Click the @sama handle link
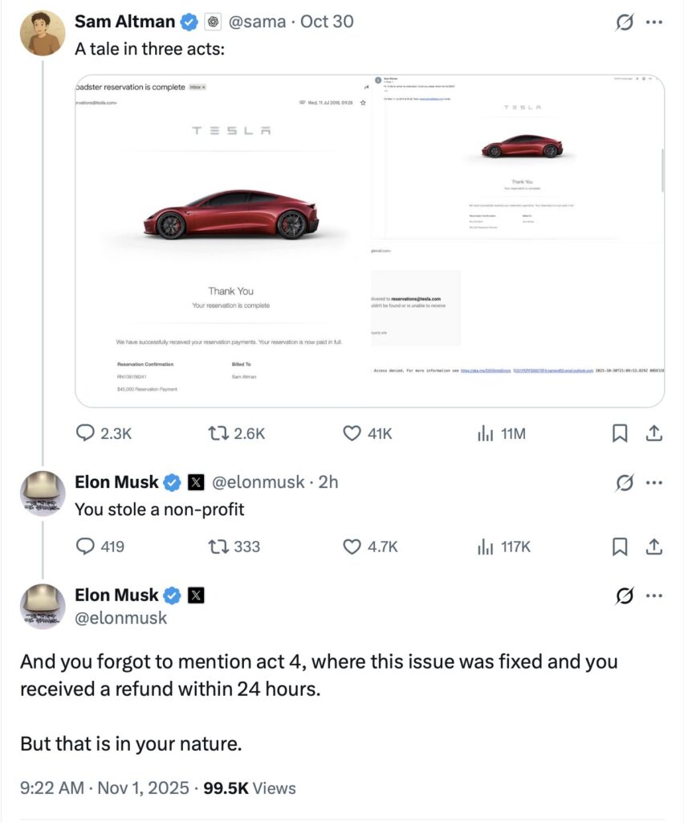 click(258, 22)
